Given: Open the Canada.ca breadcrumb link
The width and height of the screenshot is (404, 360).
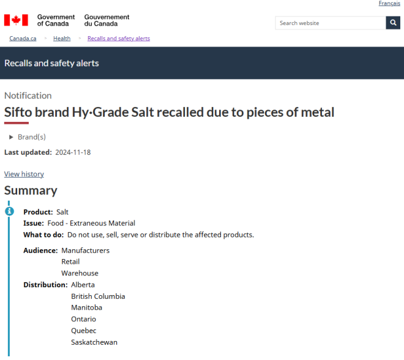Looking at the screenshot, I should click(x=23, y=39).
